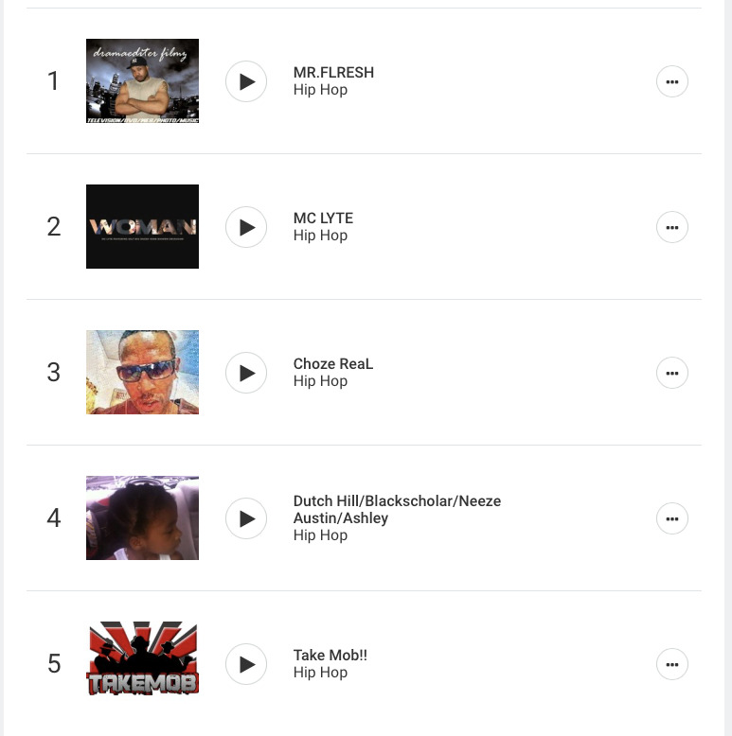
Task: Play the Choze ReaL track
Action: tap(246, 373)
